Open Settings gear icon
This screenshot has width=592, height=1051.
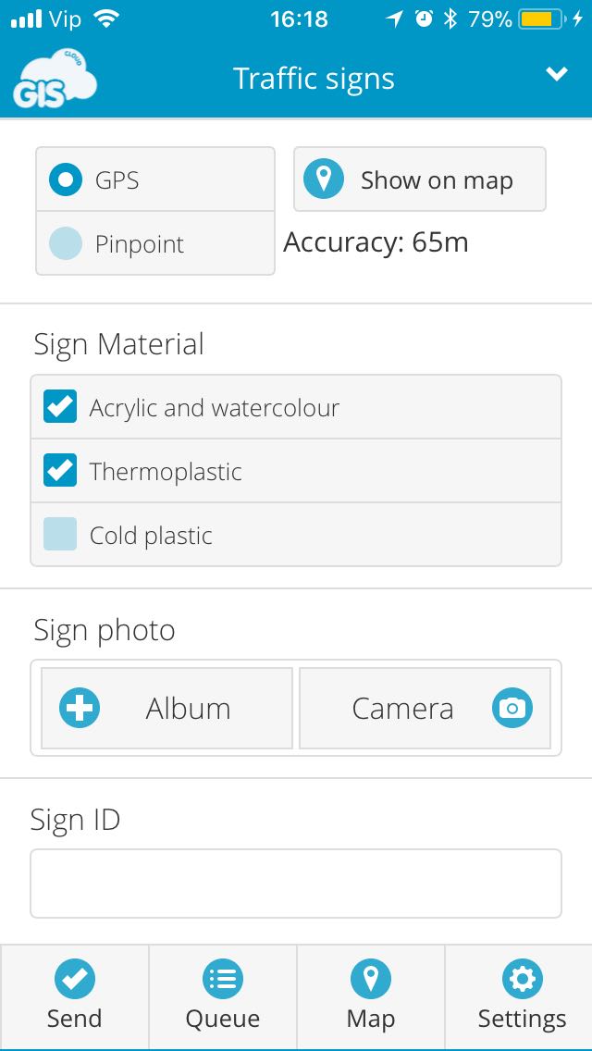523,979
